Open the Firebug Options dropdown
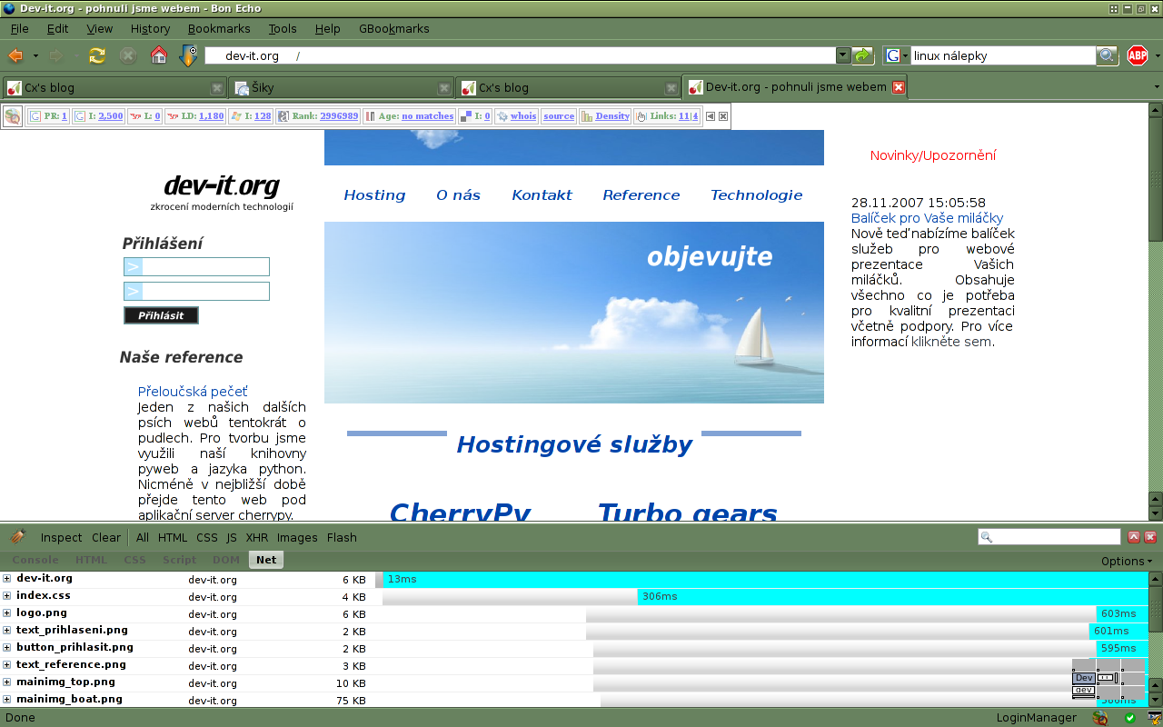 tap(1126, 561)
